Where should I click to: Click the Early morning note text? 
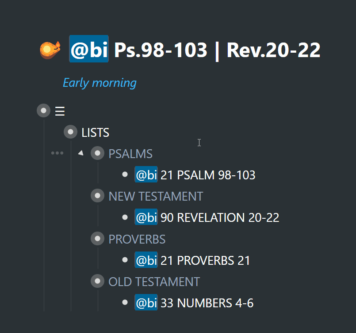pyautogui.click(x=100, y=83)
